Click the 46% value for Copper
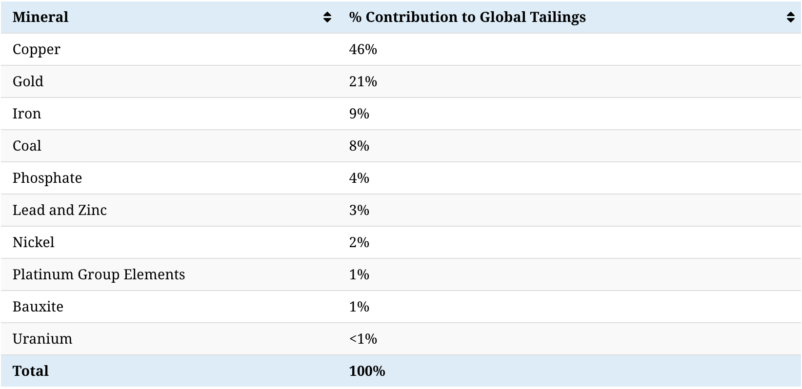 tap(363, 49)
